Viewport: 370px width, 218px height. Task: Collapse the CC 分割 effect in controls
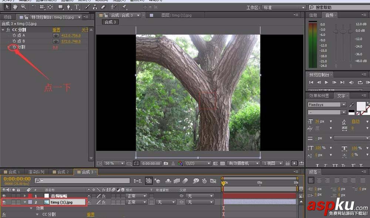pos(3,30)
